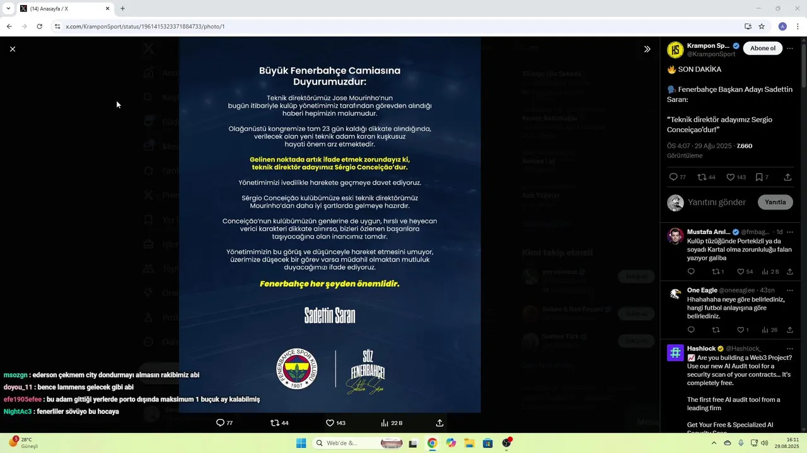This screenshot has height=453, width=807.
Task: Open more options on Mustafa Anıl's reply
Action: tap(790, 232)
